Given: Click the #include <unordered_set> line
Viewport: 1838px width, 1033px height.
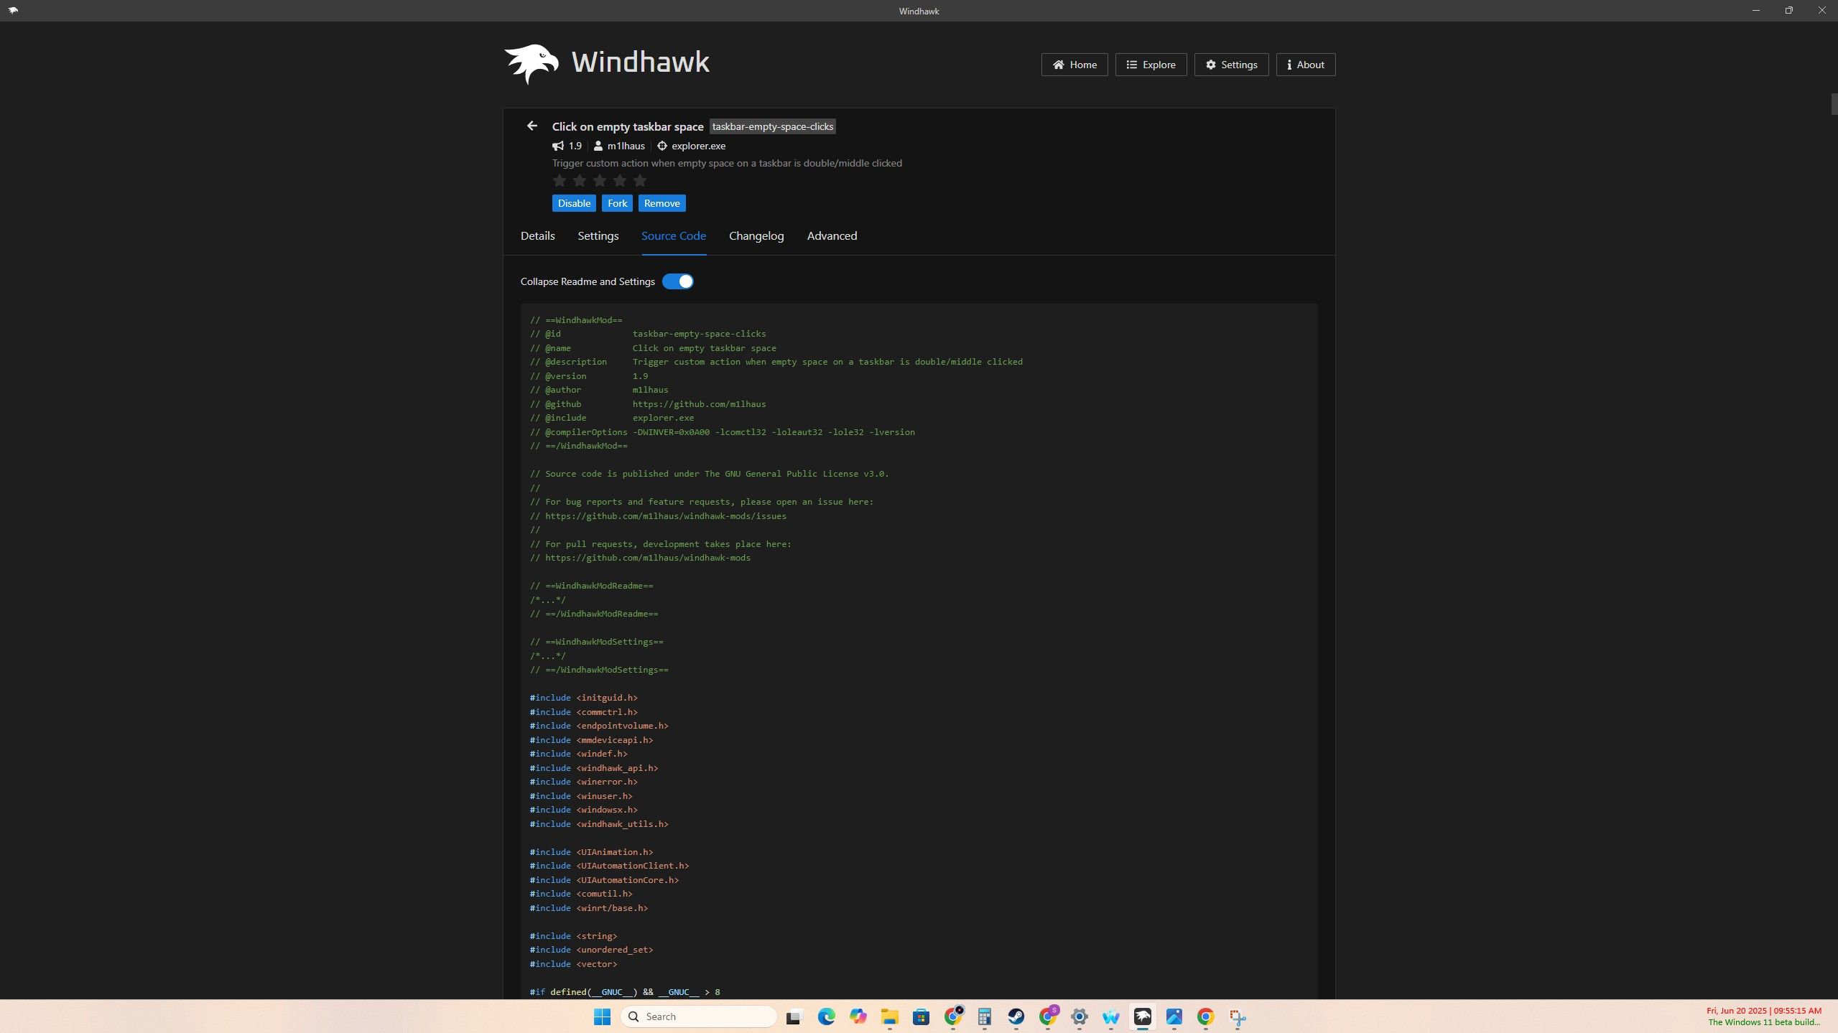Looking at the screenshot, I should 591,950.
